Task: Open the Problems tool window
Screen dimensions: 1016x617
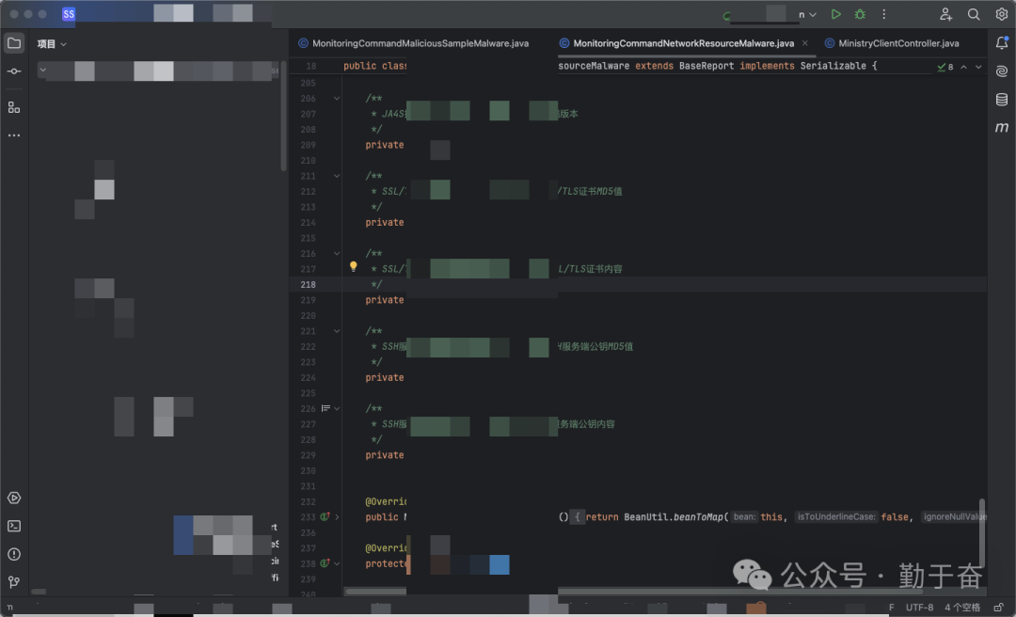Action: tap(13, 554)
